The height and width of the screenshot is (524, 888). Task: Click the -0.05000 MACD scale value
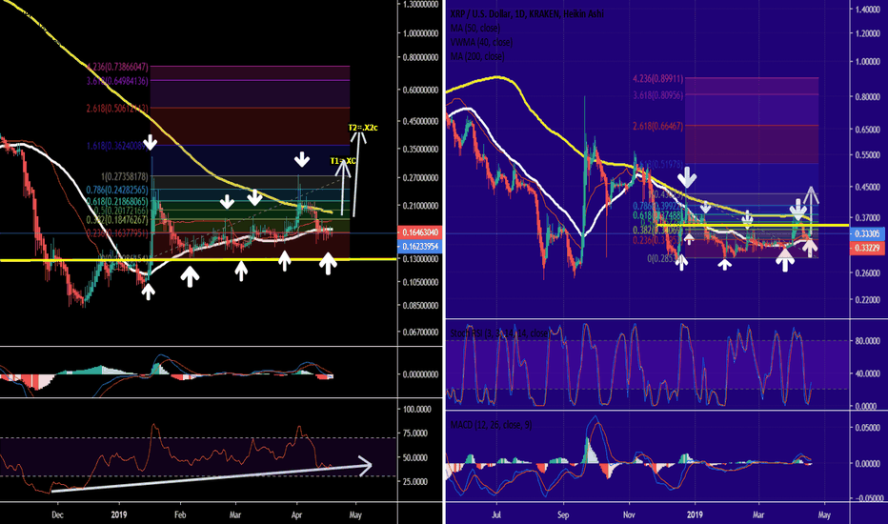(866, 498)
